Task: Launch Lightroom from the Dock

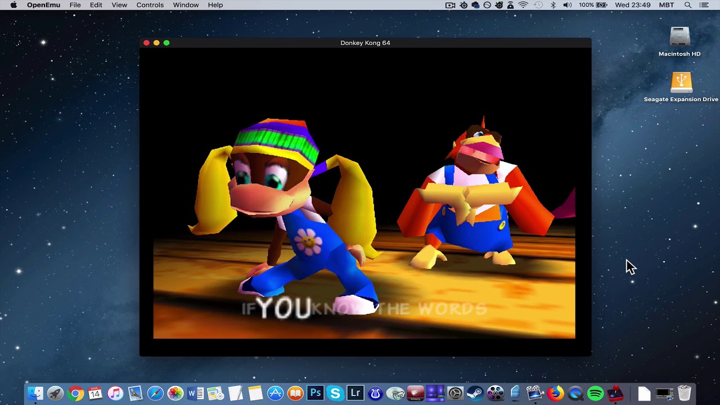Action: [355, 393]
